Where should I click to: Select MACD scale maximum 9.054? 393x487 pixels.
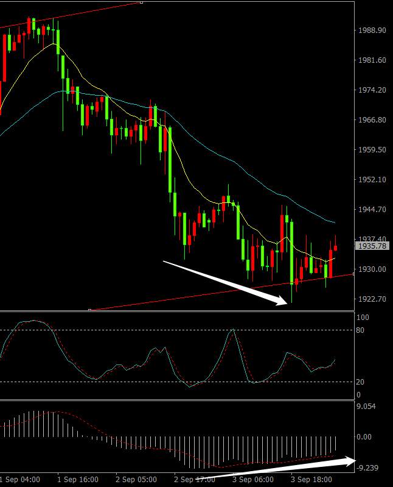pos(366,407)
